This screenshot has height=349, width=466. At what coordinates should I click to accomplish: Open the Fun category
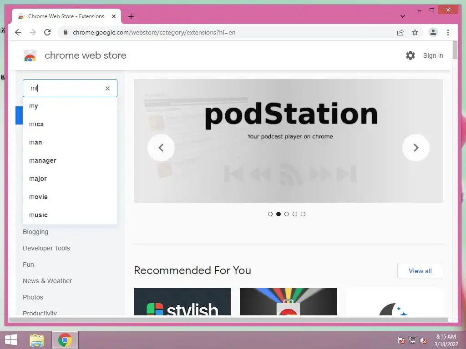pos(28,264)
